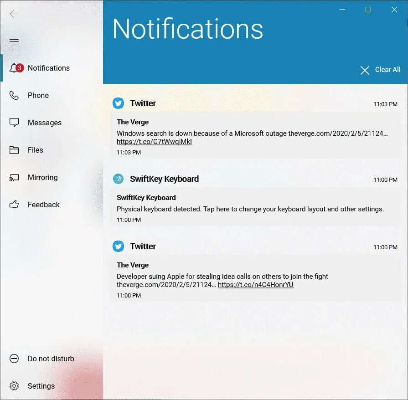Toggle Do not disturb
Screen dimensions: 408x400
[x=52, y=359]
